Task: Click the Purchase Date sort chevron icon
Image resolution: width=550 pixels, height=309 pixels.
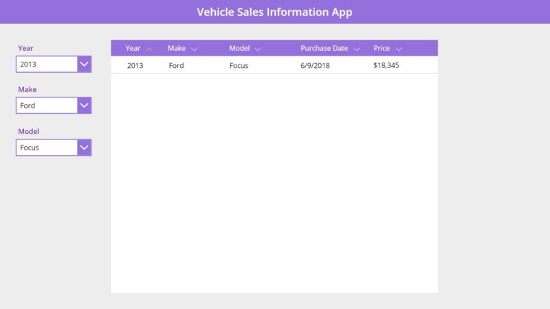Action: click(357, 49)
